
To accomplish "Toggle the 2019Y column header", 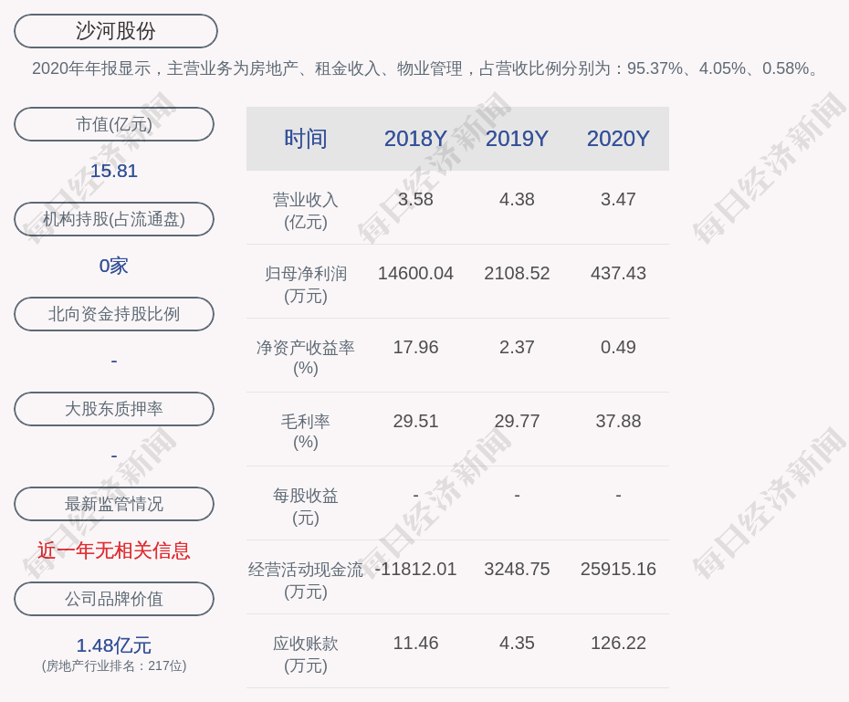I will click(517, 139).
